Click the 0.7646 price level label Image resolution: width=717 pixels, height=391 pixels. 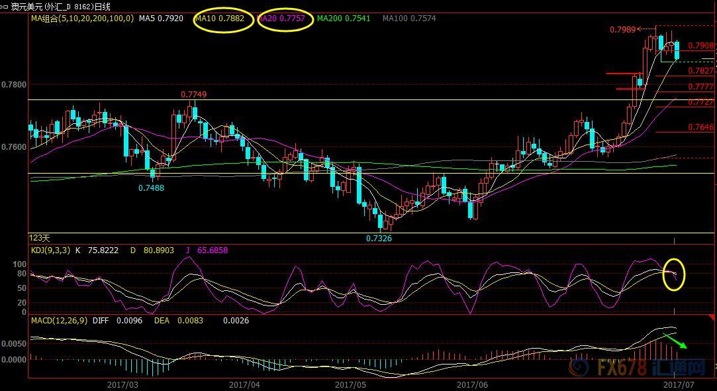pos(700,127)
